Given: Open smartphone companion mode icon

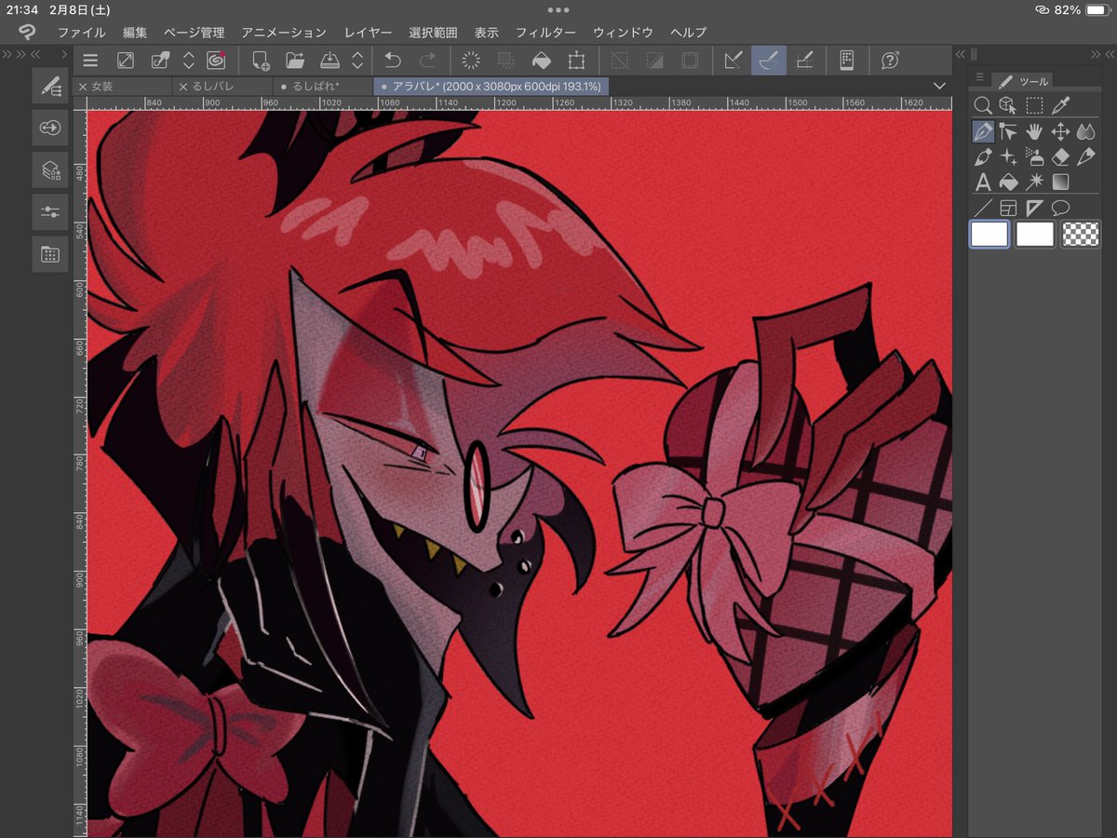Looking at the screenshot, I should tap(846, 61).
